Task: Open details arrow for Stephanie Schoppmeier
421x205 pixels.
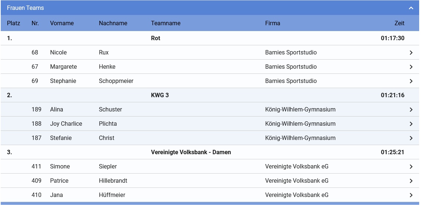Action: 411,81
